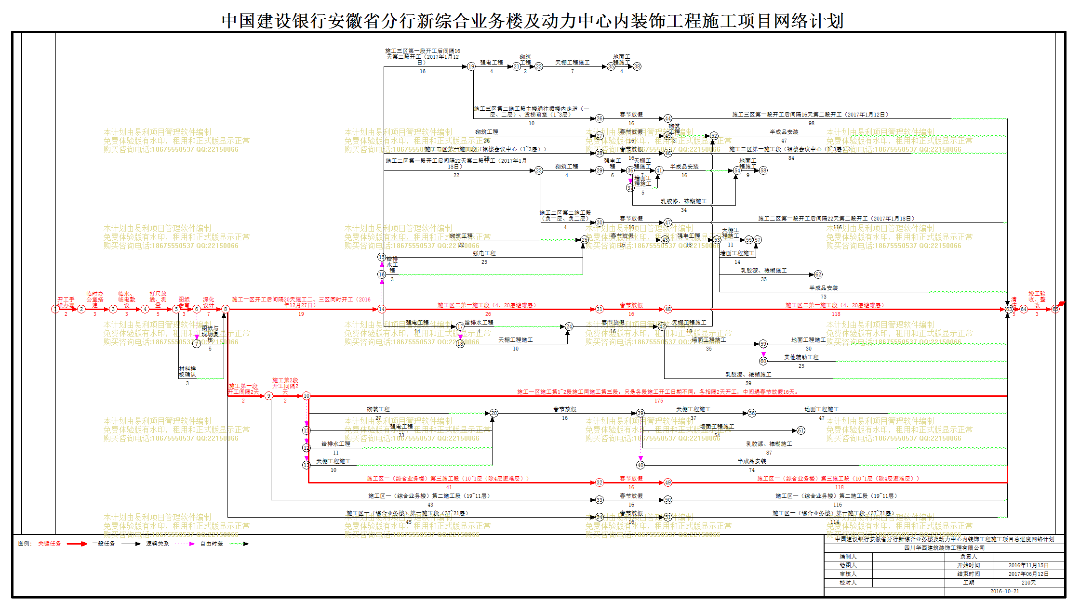Click the 材料样板确认 task label
This screenshot has height=599, width=1067.
pyautogui.click(x=187, y=372)
